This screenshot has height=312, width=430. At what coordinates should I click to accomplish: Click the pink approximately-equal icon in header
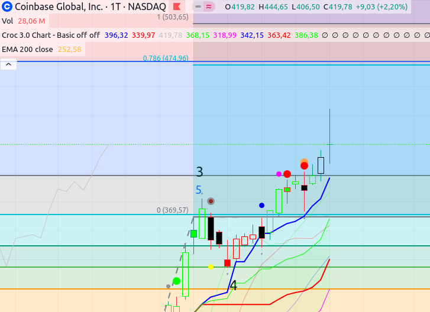pyautogui.click(x=209, y=7)
